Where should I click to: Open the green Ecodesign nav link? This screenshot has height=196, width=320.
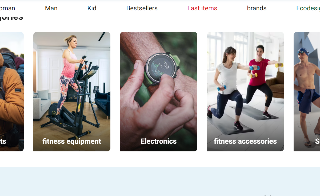pyautogui.click(x=308, y=8)
